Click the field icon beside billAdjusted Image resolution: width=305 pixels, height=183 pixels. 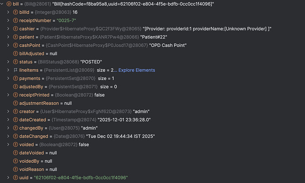16,53
